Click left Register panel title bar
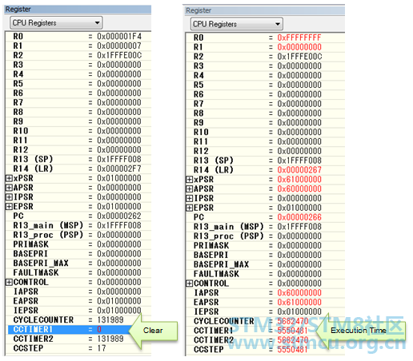The height and width of the screenshot is (361, 413). tap(78, 10)
